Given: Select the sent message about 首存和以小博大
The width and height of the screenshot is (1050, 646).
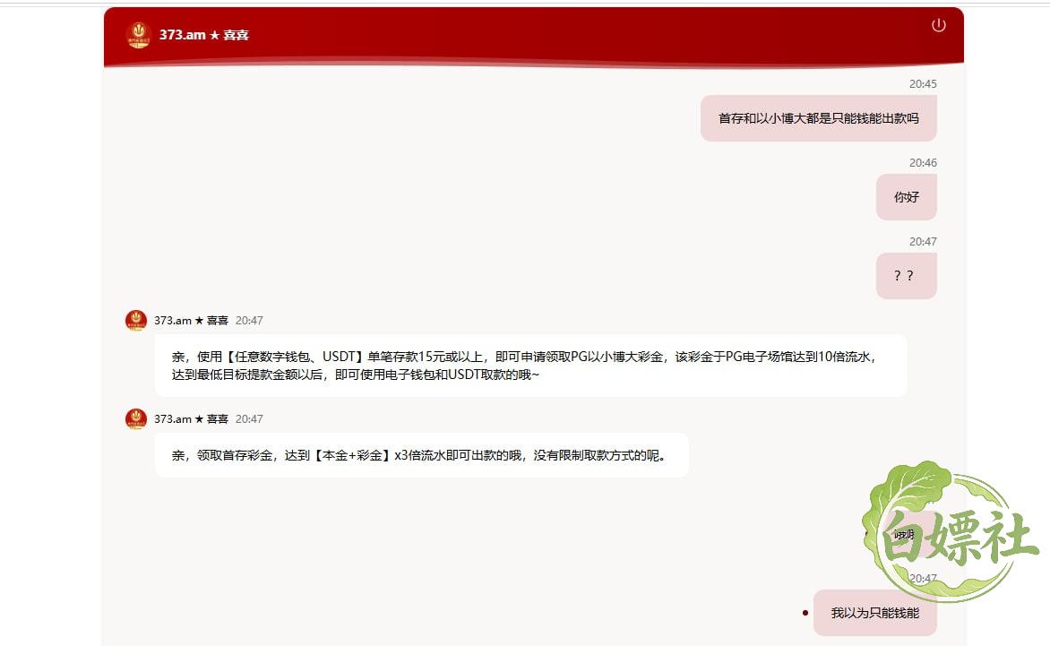Looking at the screenshot, I should 818,118.
